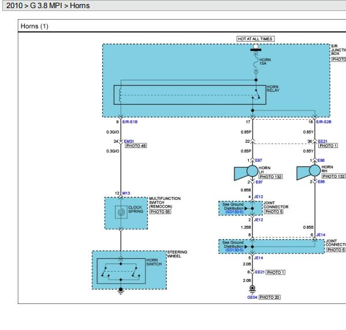Click the steering wheel ground symbol
Viewport: 346px width, 330px height.
point(121,291)
